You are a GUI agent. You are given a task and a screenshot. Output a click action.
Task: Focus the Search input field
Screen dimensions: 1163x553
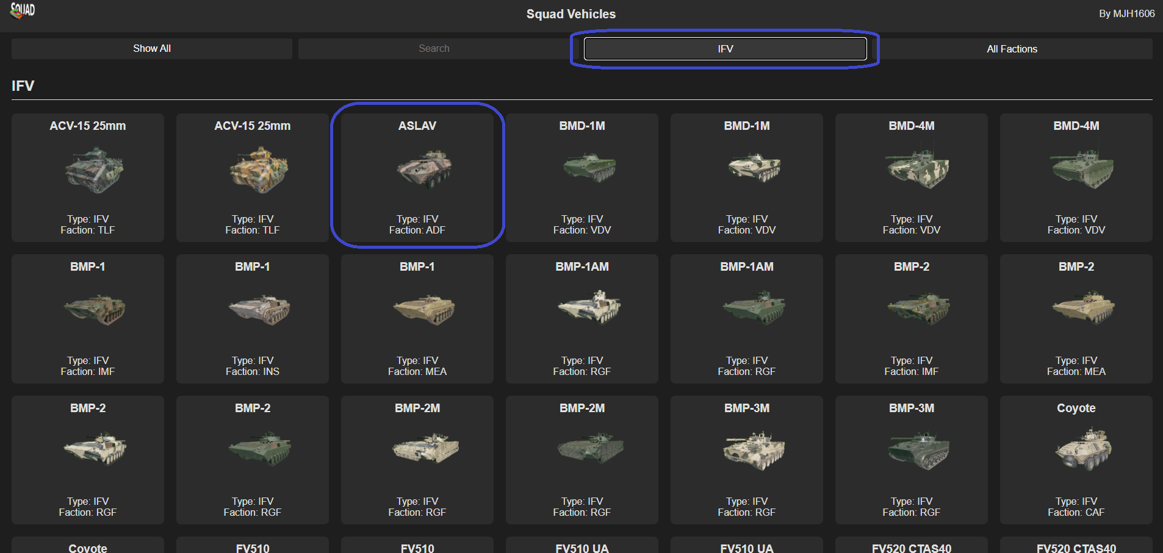tap(434, 49)
